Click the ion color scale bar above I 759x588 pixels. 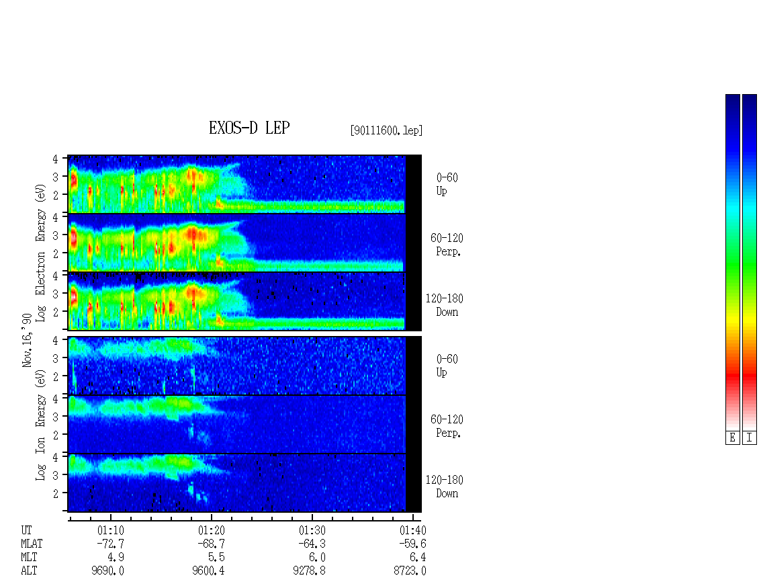coord(750,261)
